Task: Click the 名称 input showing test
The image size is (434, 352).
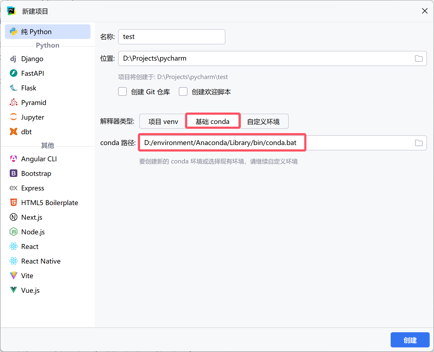Action: pyautogui.click(x=171, y=37)
